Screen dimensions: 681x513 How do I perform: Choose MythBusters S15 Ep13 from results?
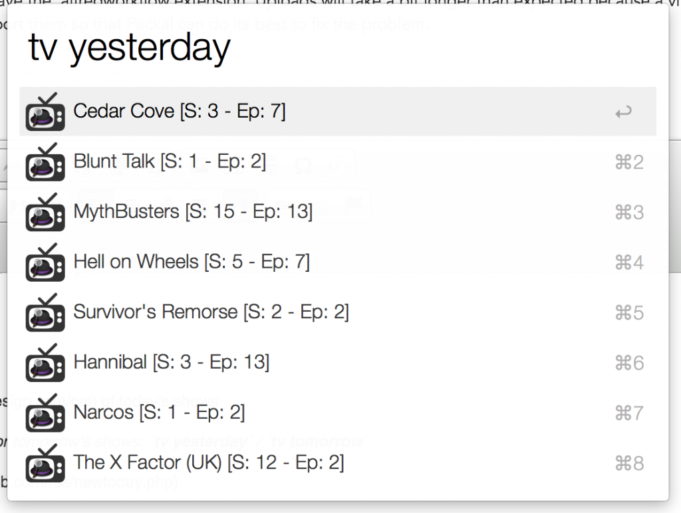click(193, 212)
